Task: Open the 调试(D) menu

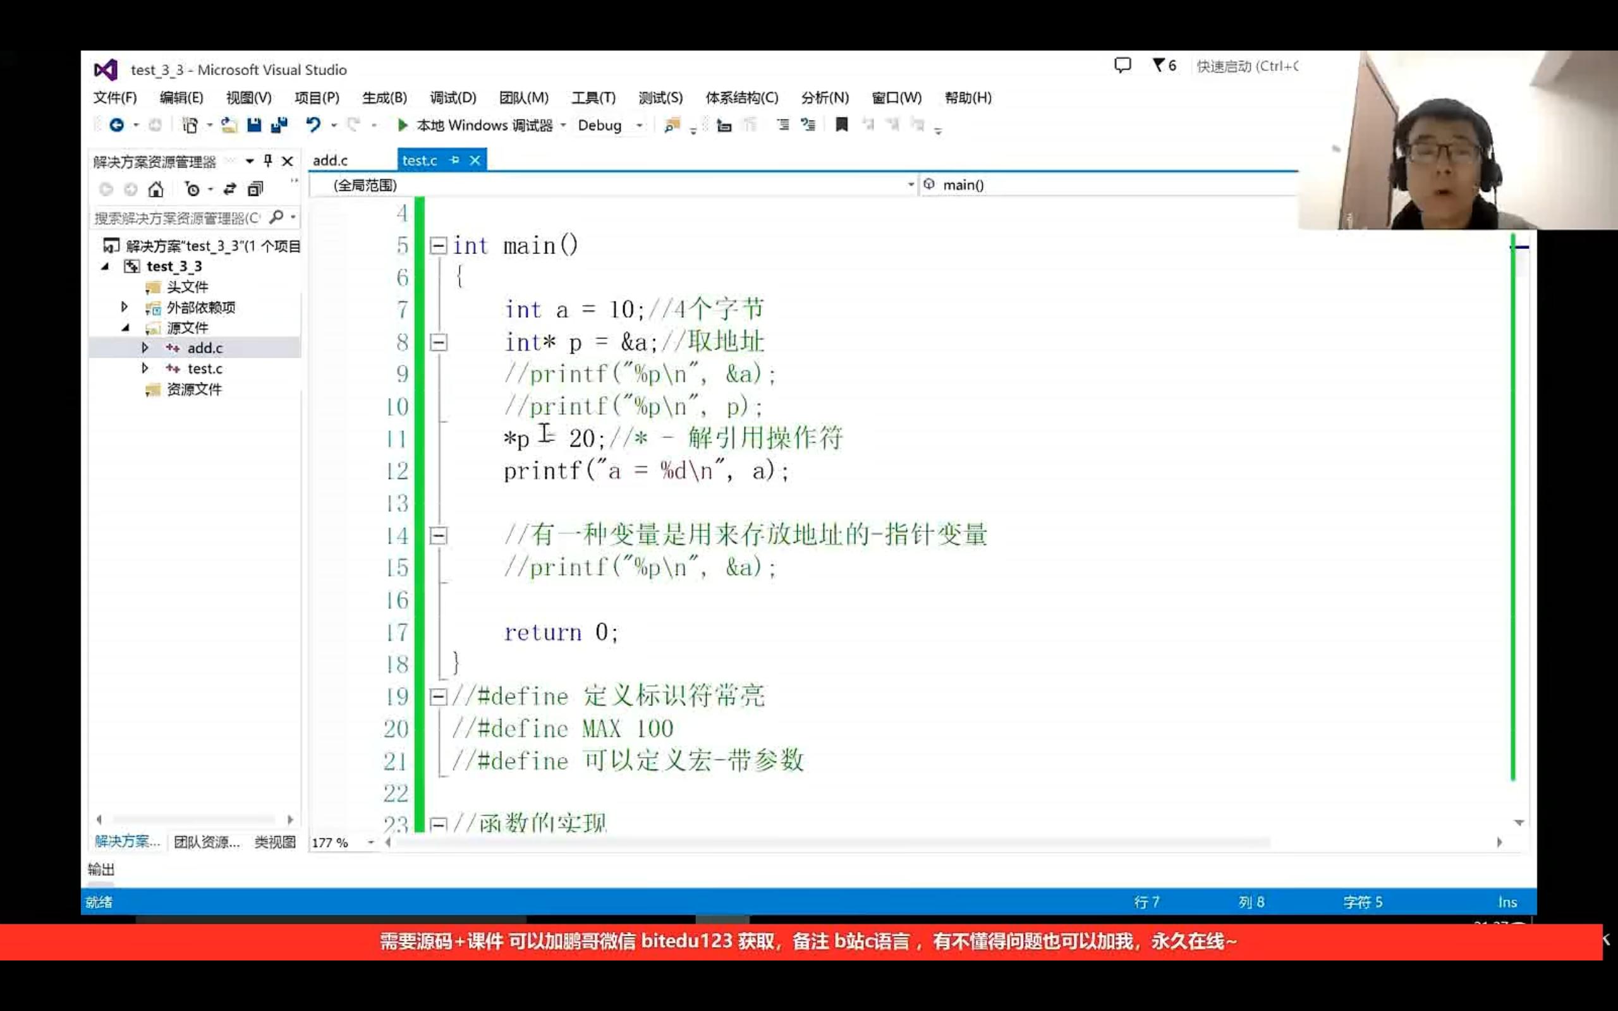Action: [x=453, y=97]
